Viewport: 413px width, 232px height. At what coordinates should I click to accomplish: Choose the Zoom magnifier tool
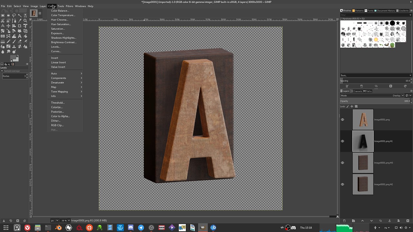[x=25, y=21]
